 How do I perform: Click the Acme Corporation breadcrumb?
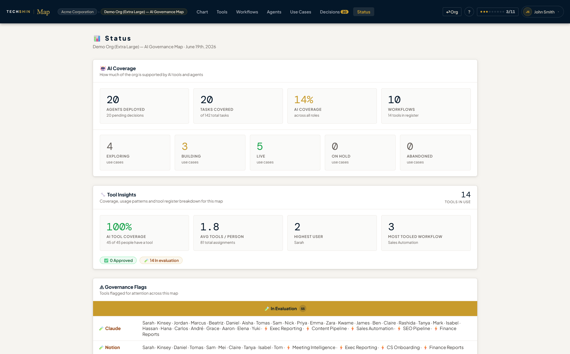(77, 12)
